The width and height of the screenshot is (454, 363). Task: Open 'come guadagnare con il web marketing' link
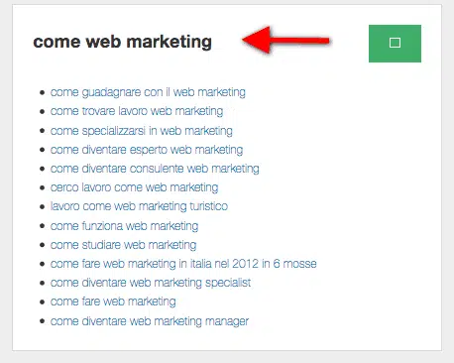click(148, 92)
